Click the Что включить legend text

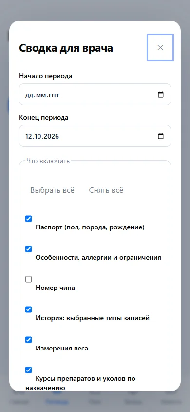[x=48, y=161]
